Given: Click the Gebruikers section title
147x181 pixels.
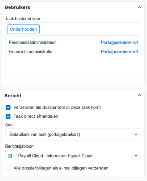Looking at the screenshot, I should point(17,7).
